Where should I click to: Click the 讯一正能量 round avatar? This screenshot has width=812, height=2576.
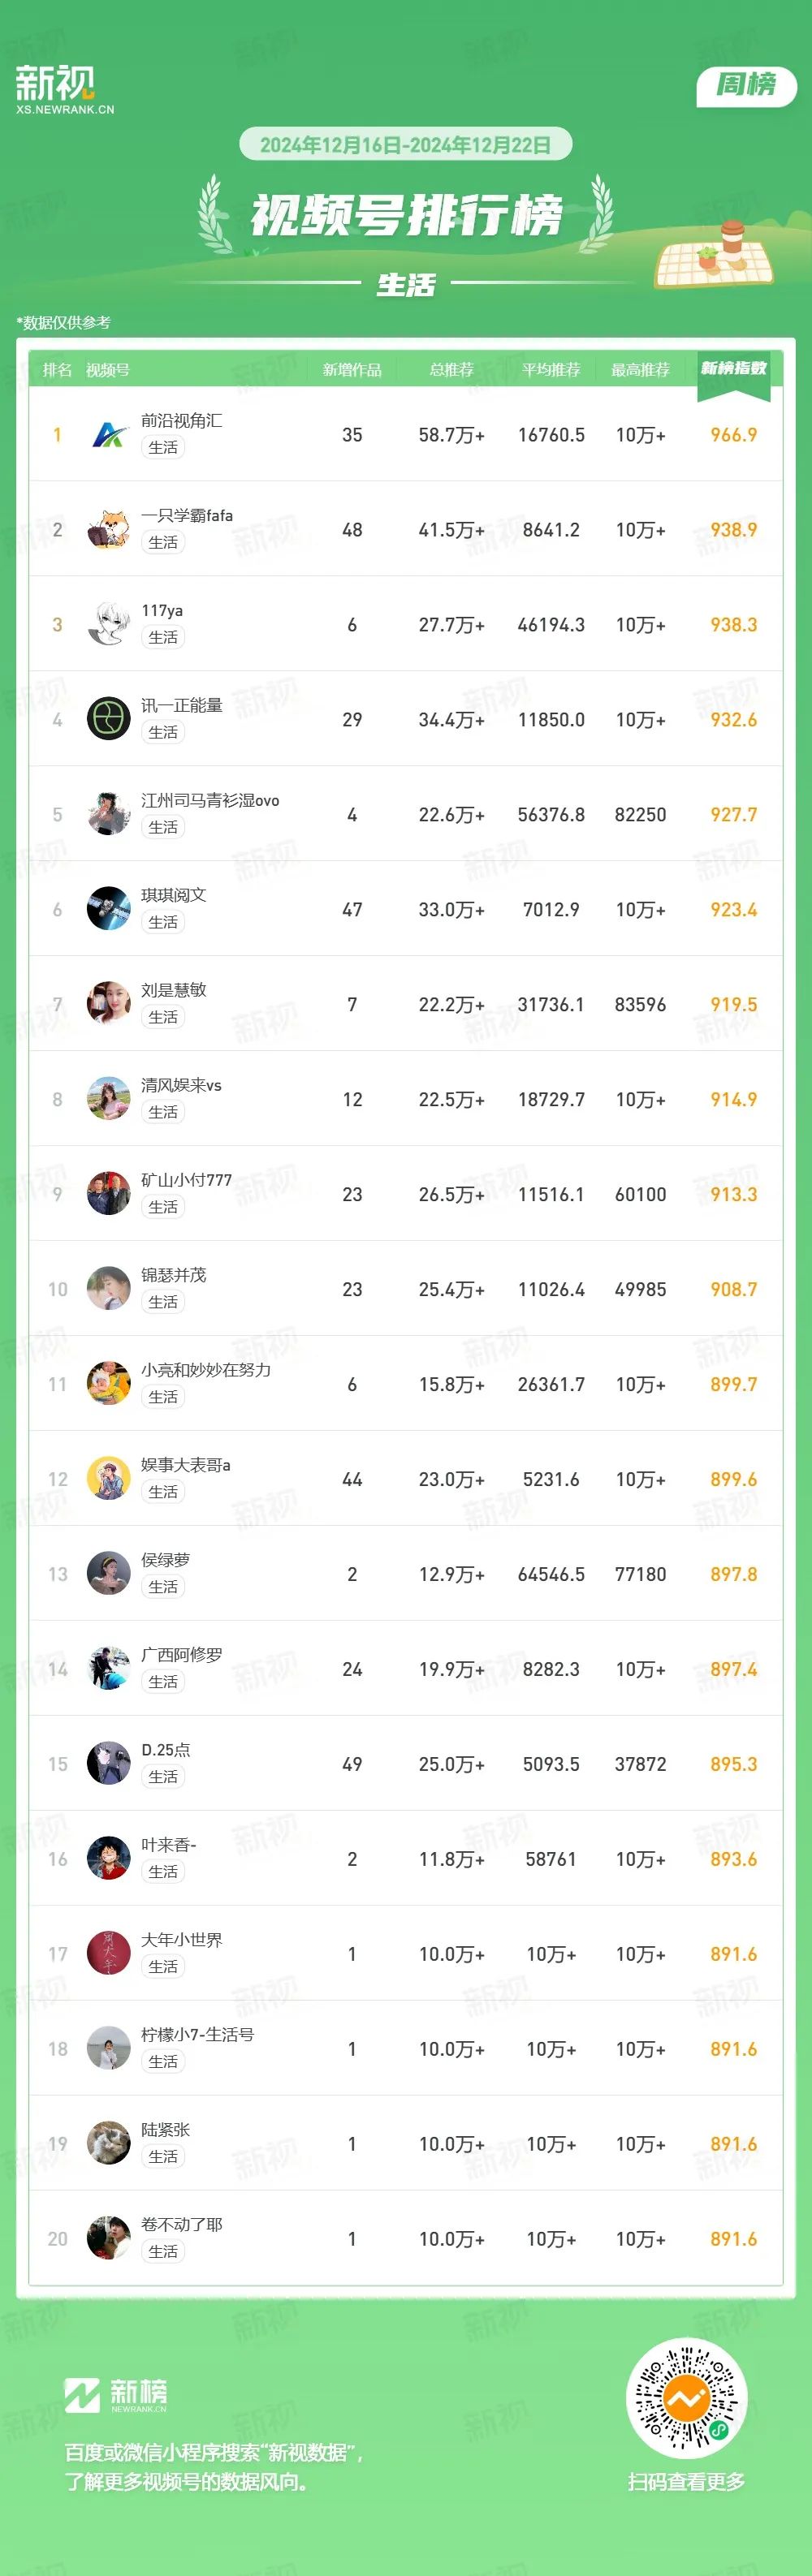coord(109,720)
